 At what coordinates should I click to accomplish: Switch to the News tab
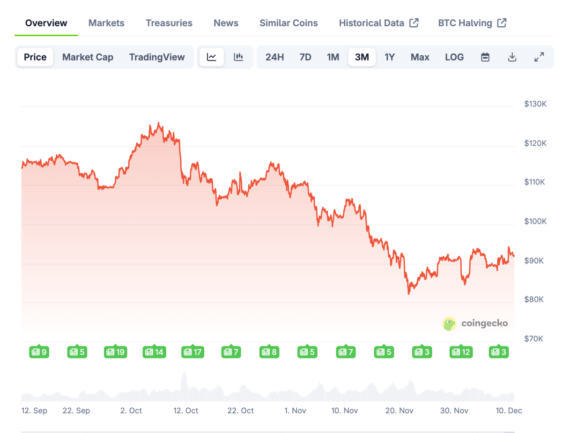click(x=226, y=22)
